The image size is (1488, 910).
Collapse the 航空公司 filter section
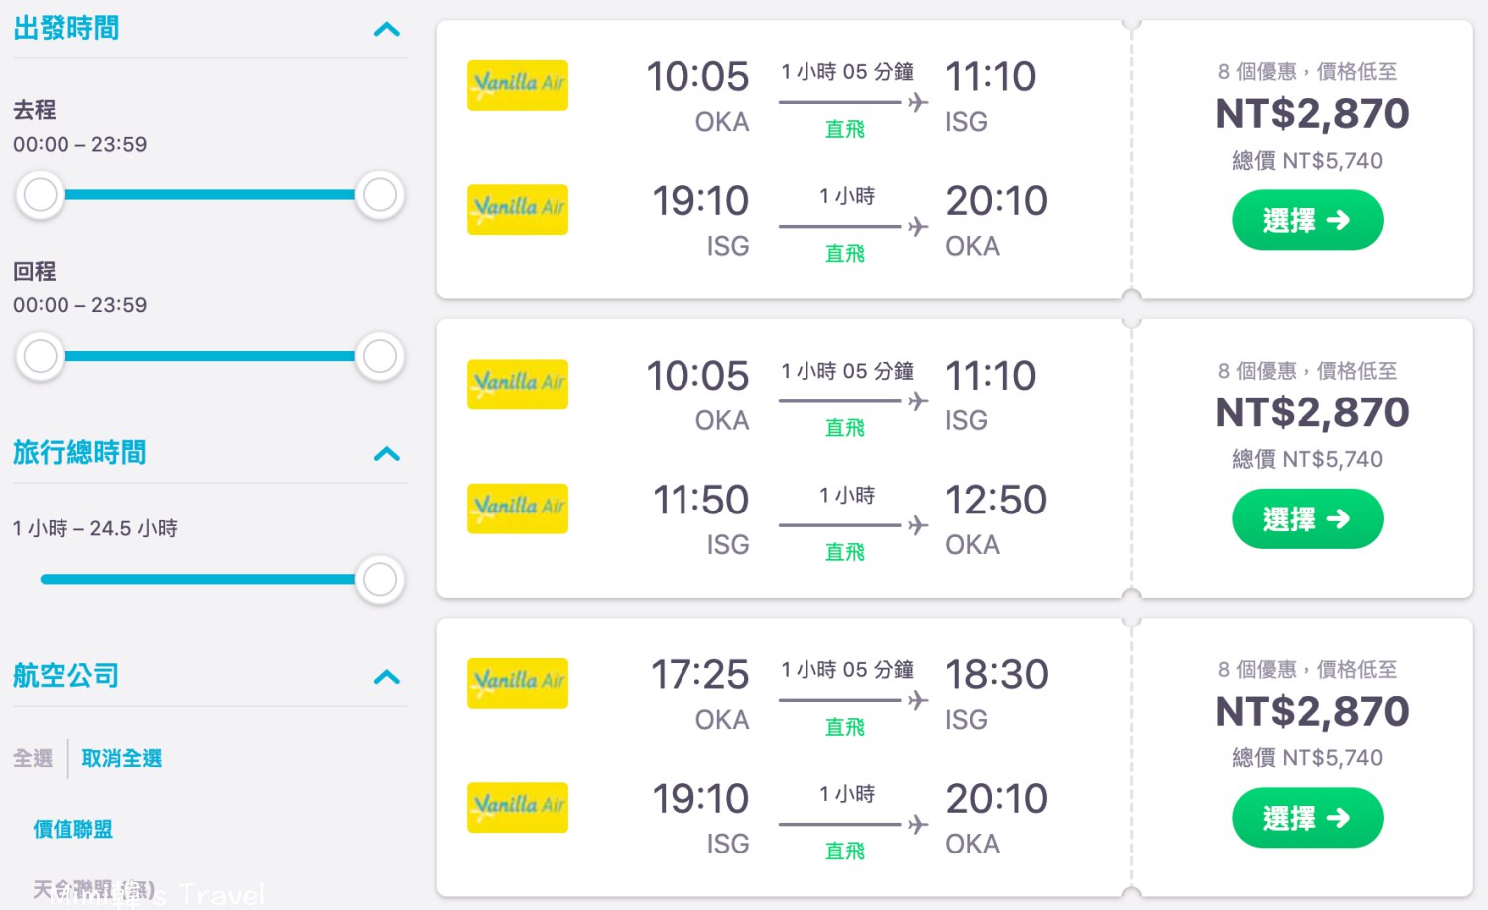tap(387, 677)
